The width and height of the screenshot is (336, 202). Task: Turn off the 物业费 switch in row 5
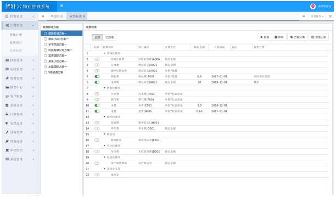tap(97, 76)
